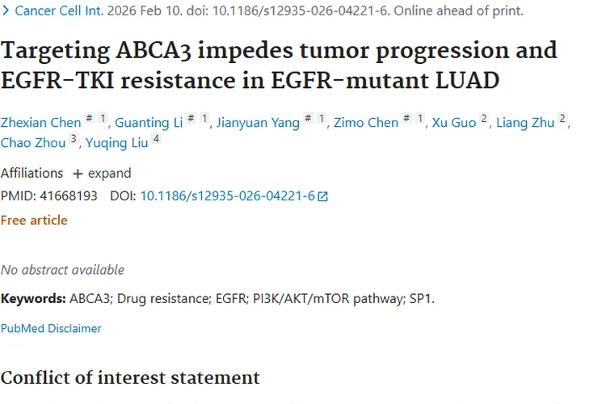Open Zimo Chen author link
Screen dimensions: 606x404
click(365, 123)
